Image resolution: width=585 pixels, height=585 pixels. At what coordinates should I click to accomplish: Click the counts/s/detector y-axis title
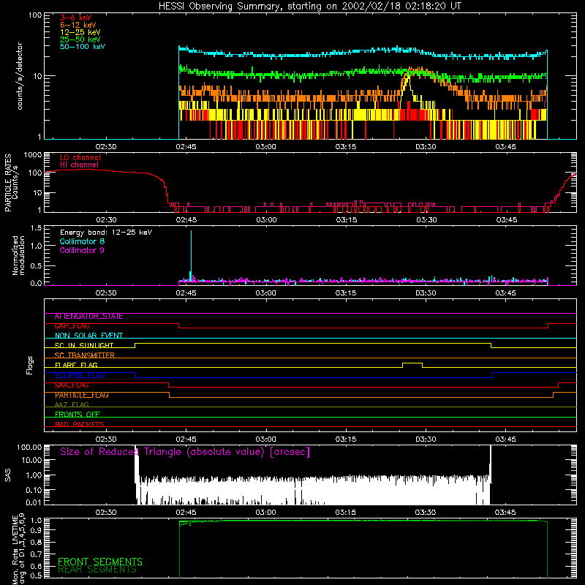[x=20, y=76]
